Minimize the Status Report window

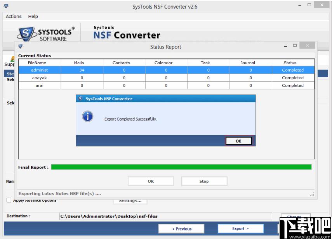(x=286, y=46)
